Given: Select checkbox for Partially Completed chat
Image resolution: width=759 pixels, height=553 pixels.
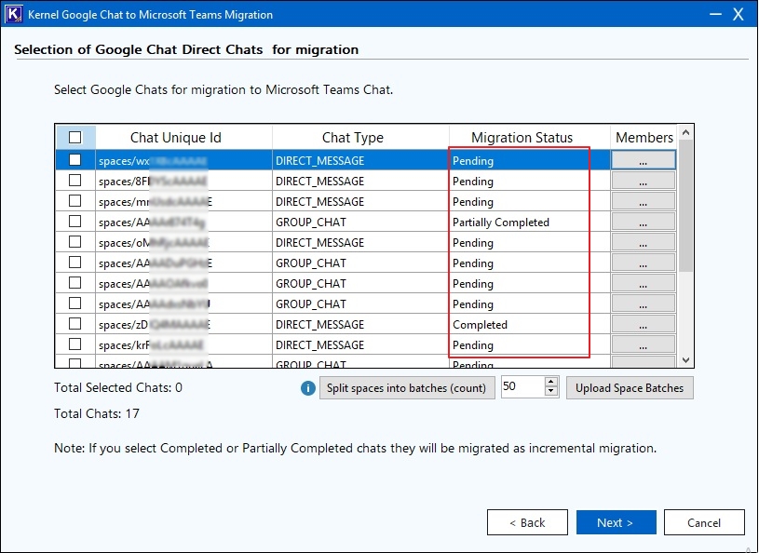Looking at the screenshot, I should point(75,223).
